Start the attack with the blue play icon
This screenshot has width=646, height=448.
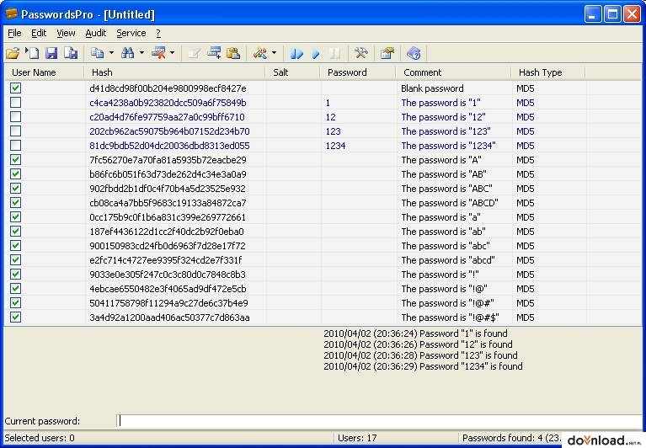pos(316,53)
